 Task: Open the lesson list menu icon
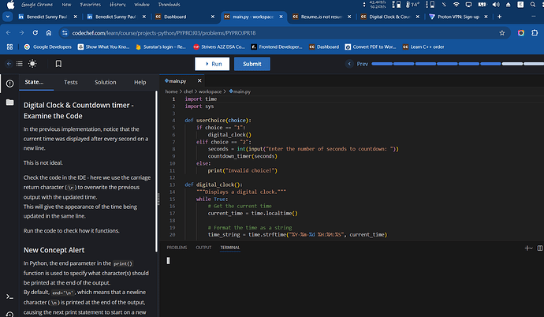20,64
